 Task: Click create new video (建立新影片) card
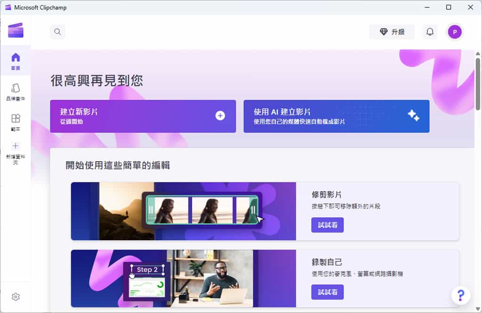point(143,116)
